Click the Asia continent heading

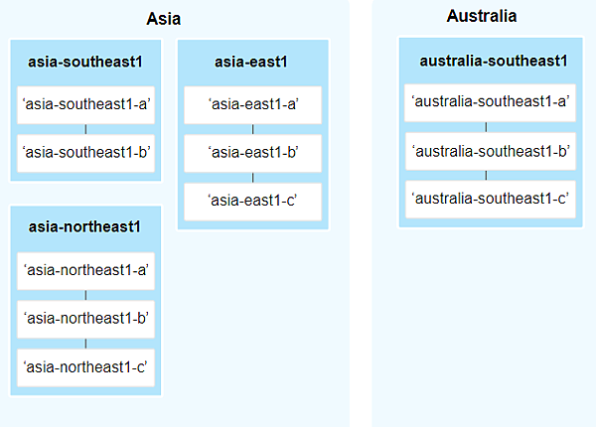pos(163,19)
